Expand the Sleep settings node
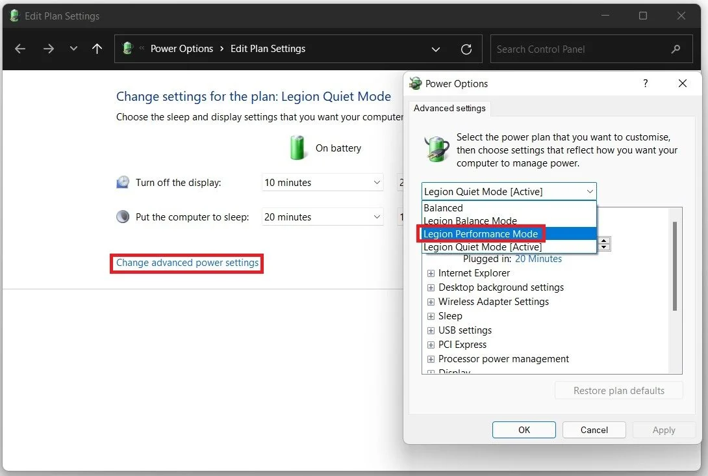The height and width of the screenshot is (476, 708). (431, 316)
